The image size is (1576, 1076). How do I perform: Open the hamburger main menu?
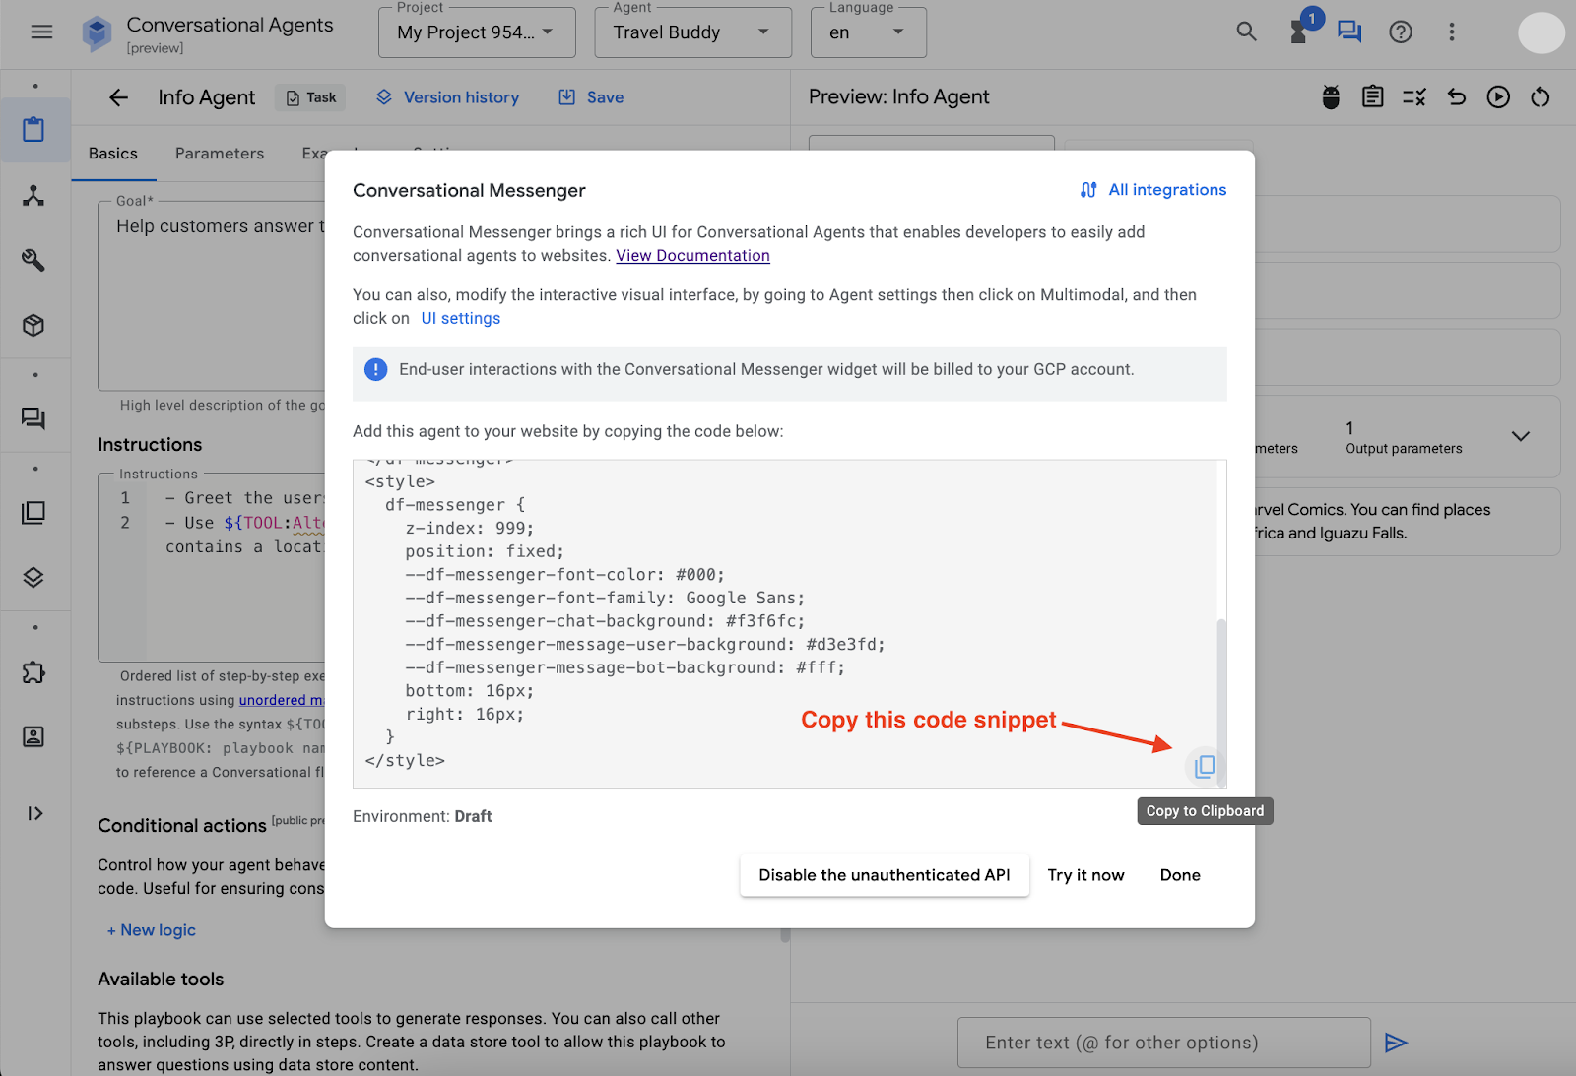pyautogui.click(x=41, y=32)
